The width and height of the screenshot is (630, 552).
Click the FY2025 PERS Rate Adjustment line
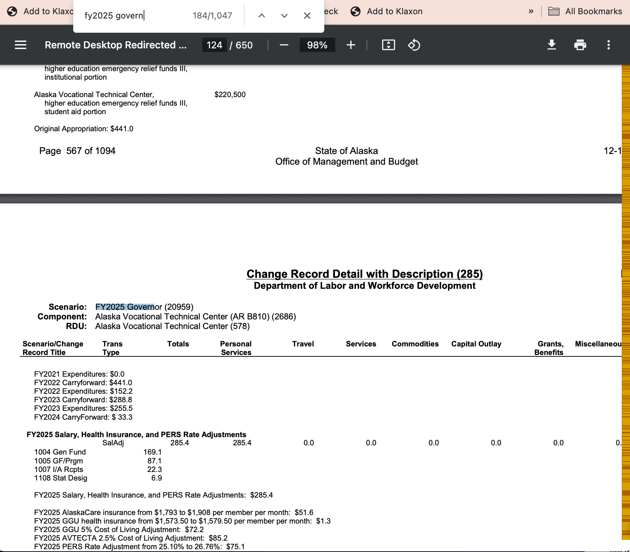tap(139, 547)
